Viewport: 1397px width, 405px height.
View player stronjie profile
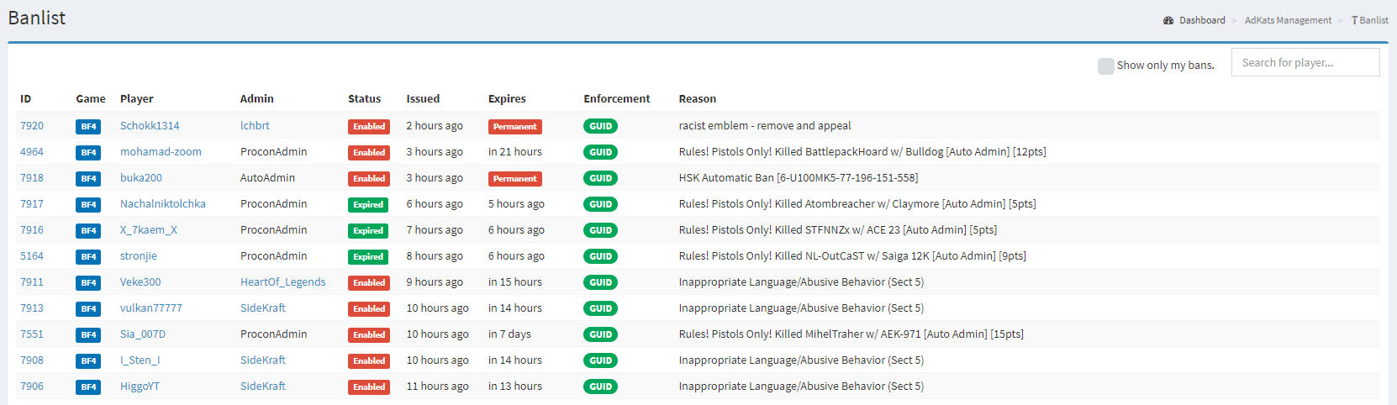tap(139, 256)
